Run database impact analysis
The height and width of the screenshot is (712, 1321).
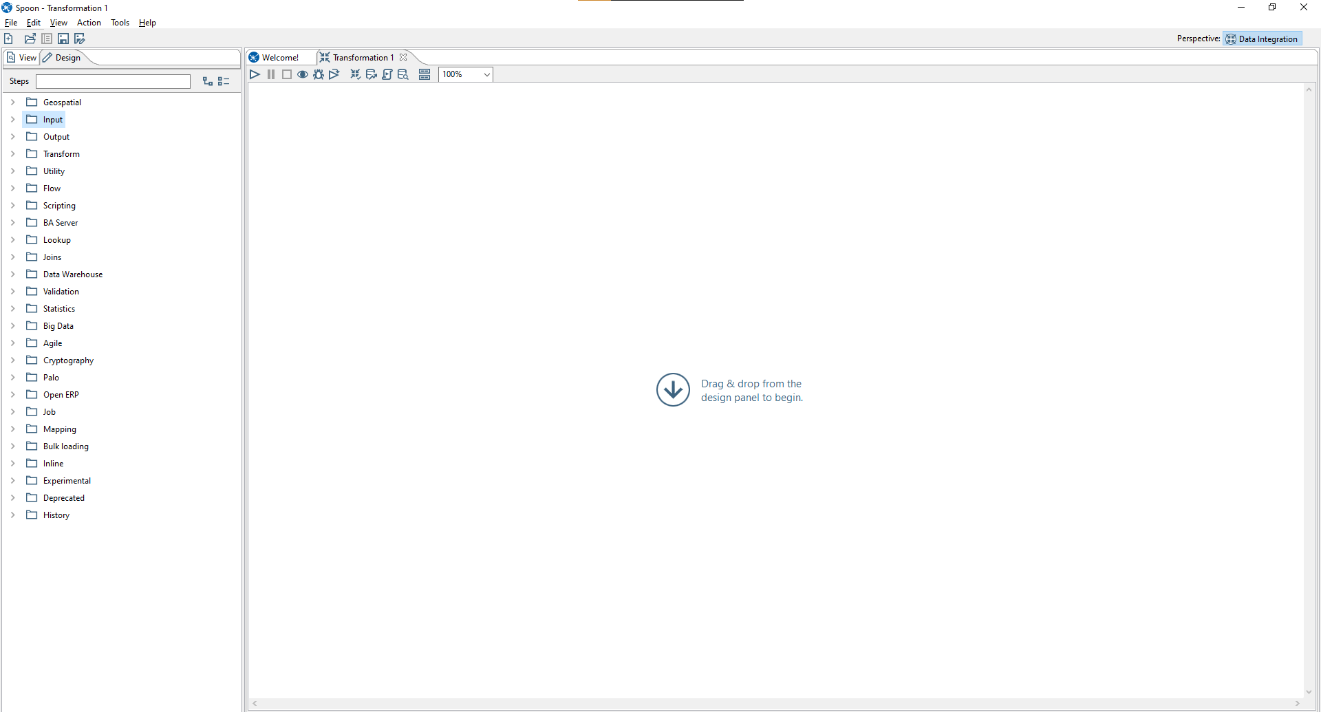(372, 74)
